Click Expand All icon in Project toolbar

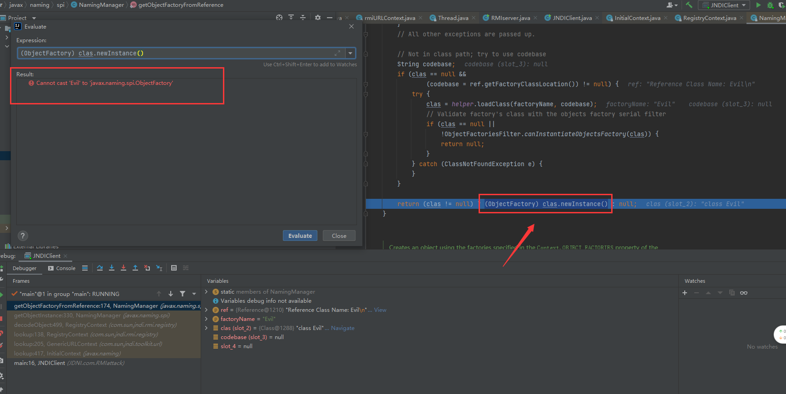[291, 18]
